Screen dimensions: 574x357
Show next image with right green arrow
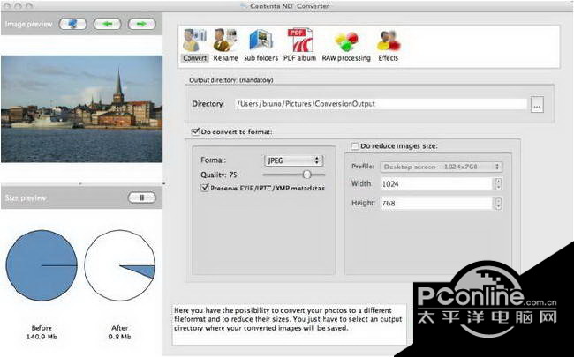pyautogui.click(x=141, y=24)
